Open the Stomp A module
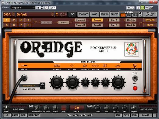Screen dimensions: 159x119 coord(80,20)
